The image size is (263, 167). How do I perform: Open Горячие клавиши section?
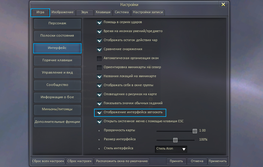[x=57, y=60]
